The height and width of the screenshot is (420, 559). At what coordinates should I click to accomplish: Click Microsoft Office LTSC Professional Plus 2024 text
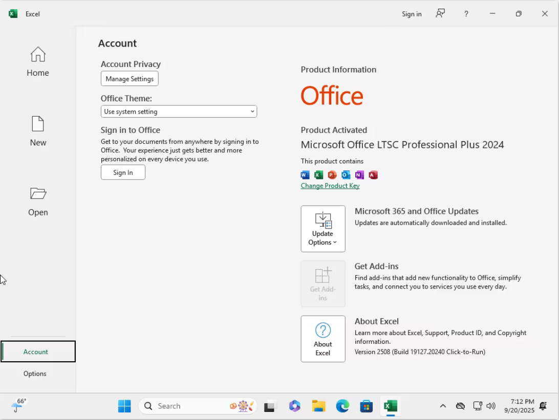[402, 145]
